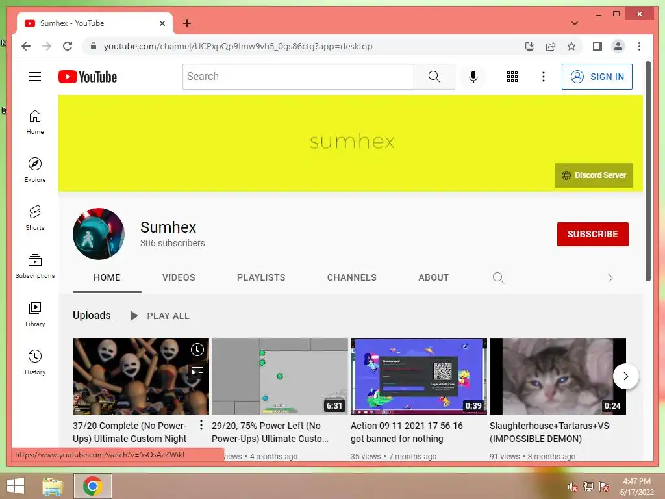The image size is (665, 499).
Task: Open the 0:24 crying cat thumbnail
Action: [557, 376]
